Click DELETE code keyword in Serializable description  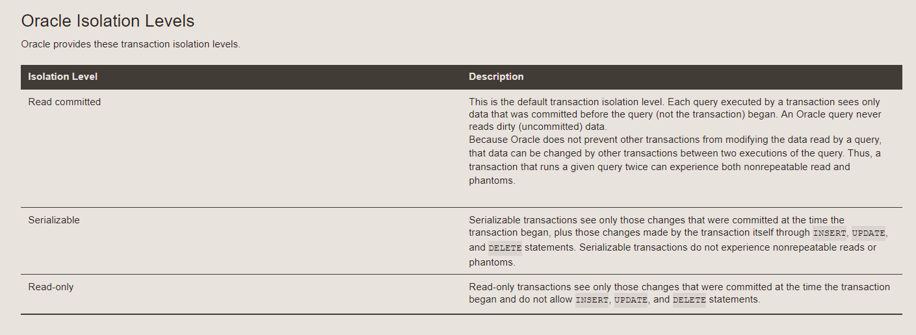click(505, 248)
